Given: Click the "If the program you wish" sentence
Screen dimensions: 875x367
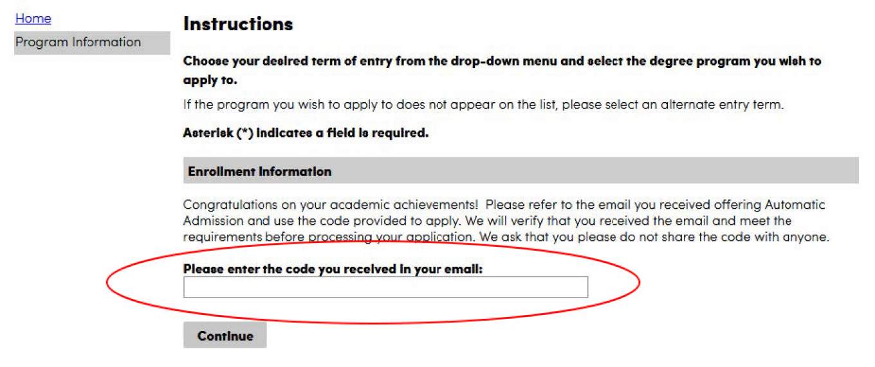Looking at the screenshot, I should pyautogui.click(x=483, y=105).
